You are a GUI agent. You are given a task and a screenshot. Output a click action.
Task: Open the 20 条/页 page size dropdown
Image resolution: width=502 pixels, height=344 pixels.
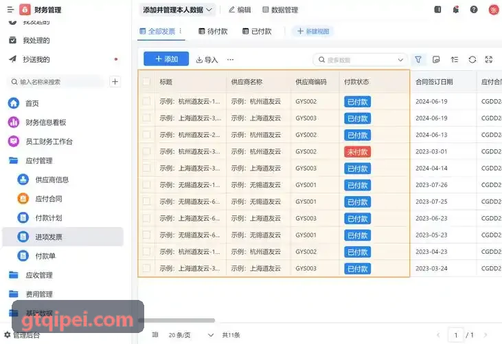(x=191, y=335)
